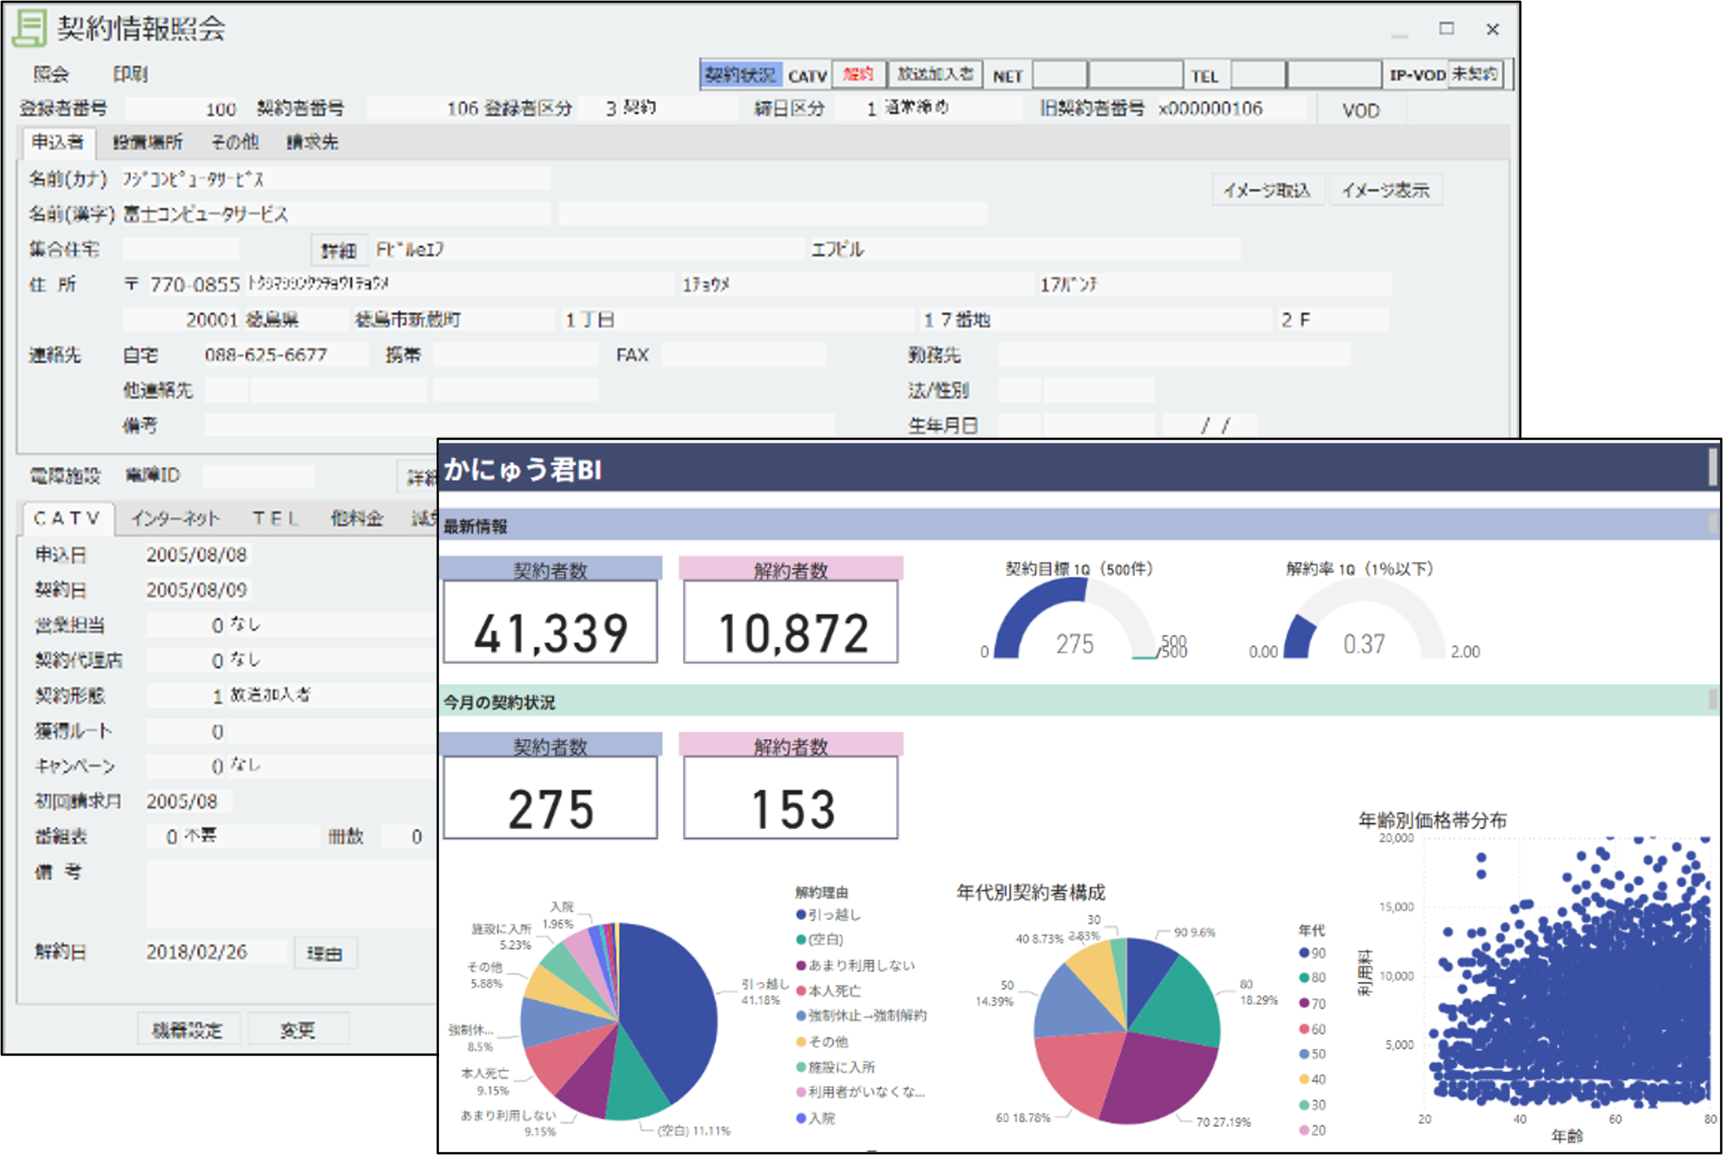
Task: Open the 他料金 tab
Action: click(x=356, y=519)
